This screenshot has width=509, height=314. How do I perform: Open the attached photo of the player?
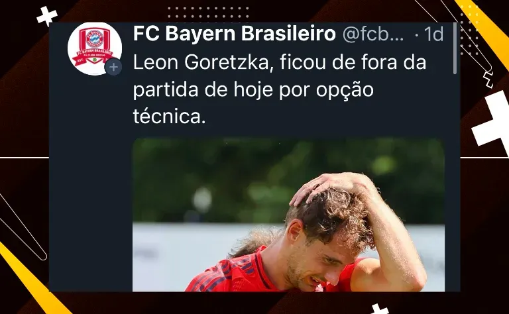(288, 215)
